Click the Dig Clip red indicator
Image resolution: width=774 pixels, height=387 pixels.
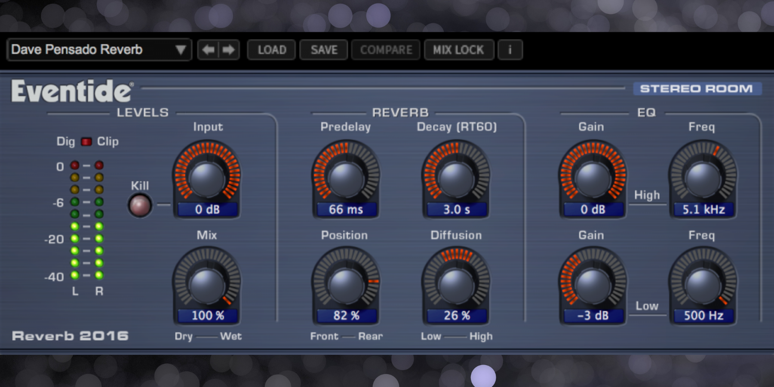86,141
